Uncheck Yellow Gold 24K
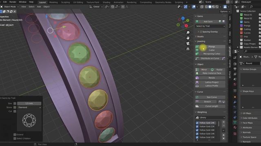261x146 pixels. [197, 123]
